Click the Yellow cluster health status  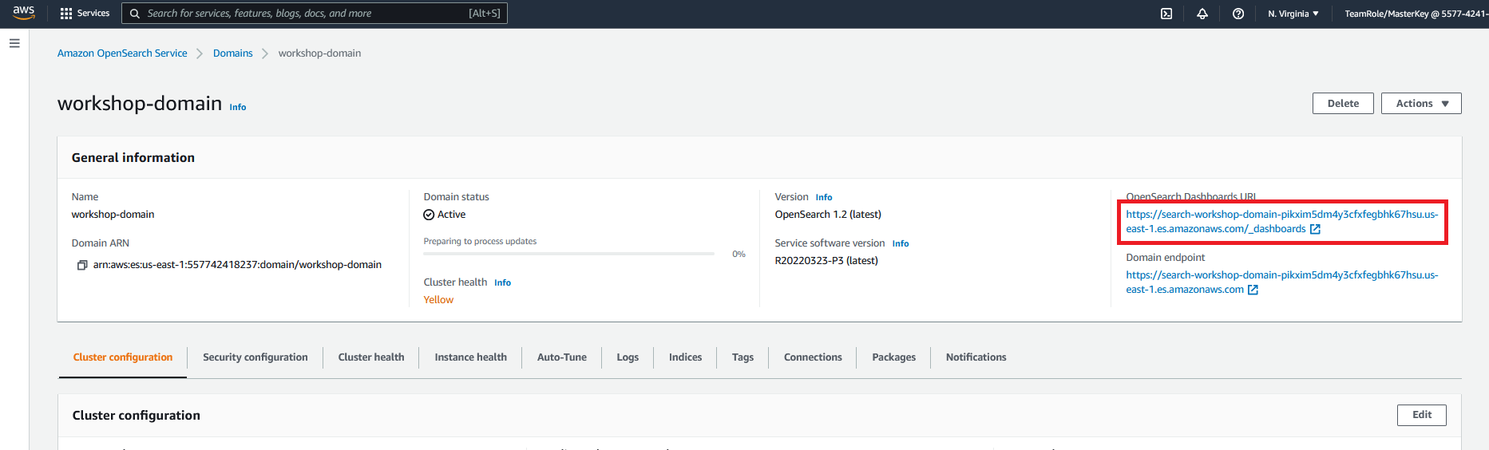(x=438, y=300)
